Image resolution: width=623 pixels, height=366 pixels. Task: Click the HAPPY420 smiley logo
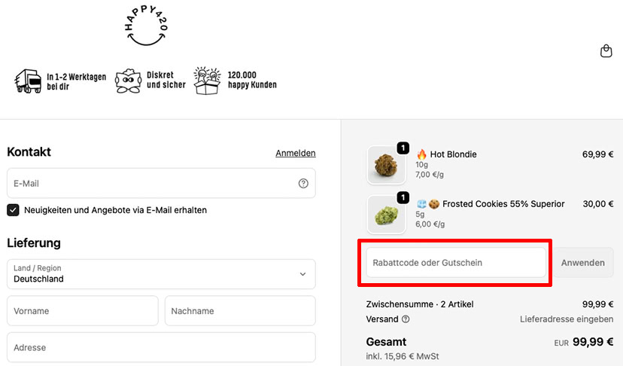coord(146,26)
